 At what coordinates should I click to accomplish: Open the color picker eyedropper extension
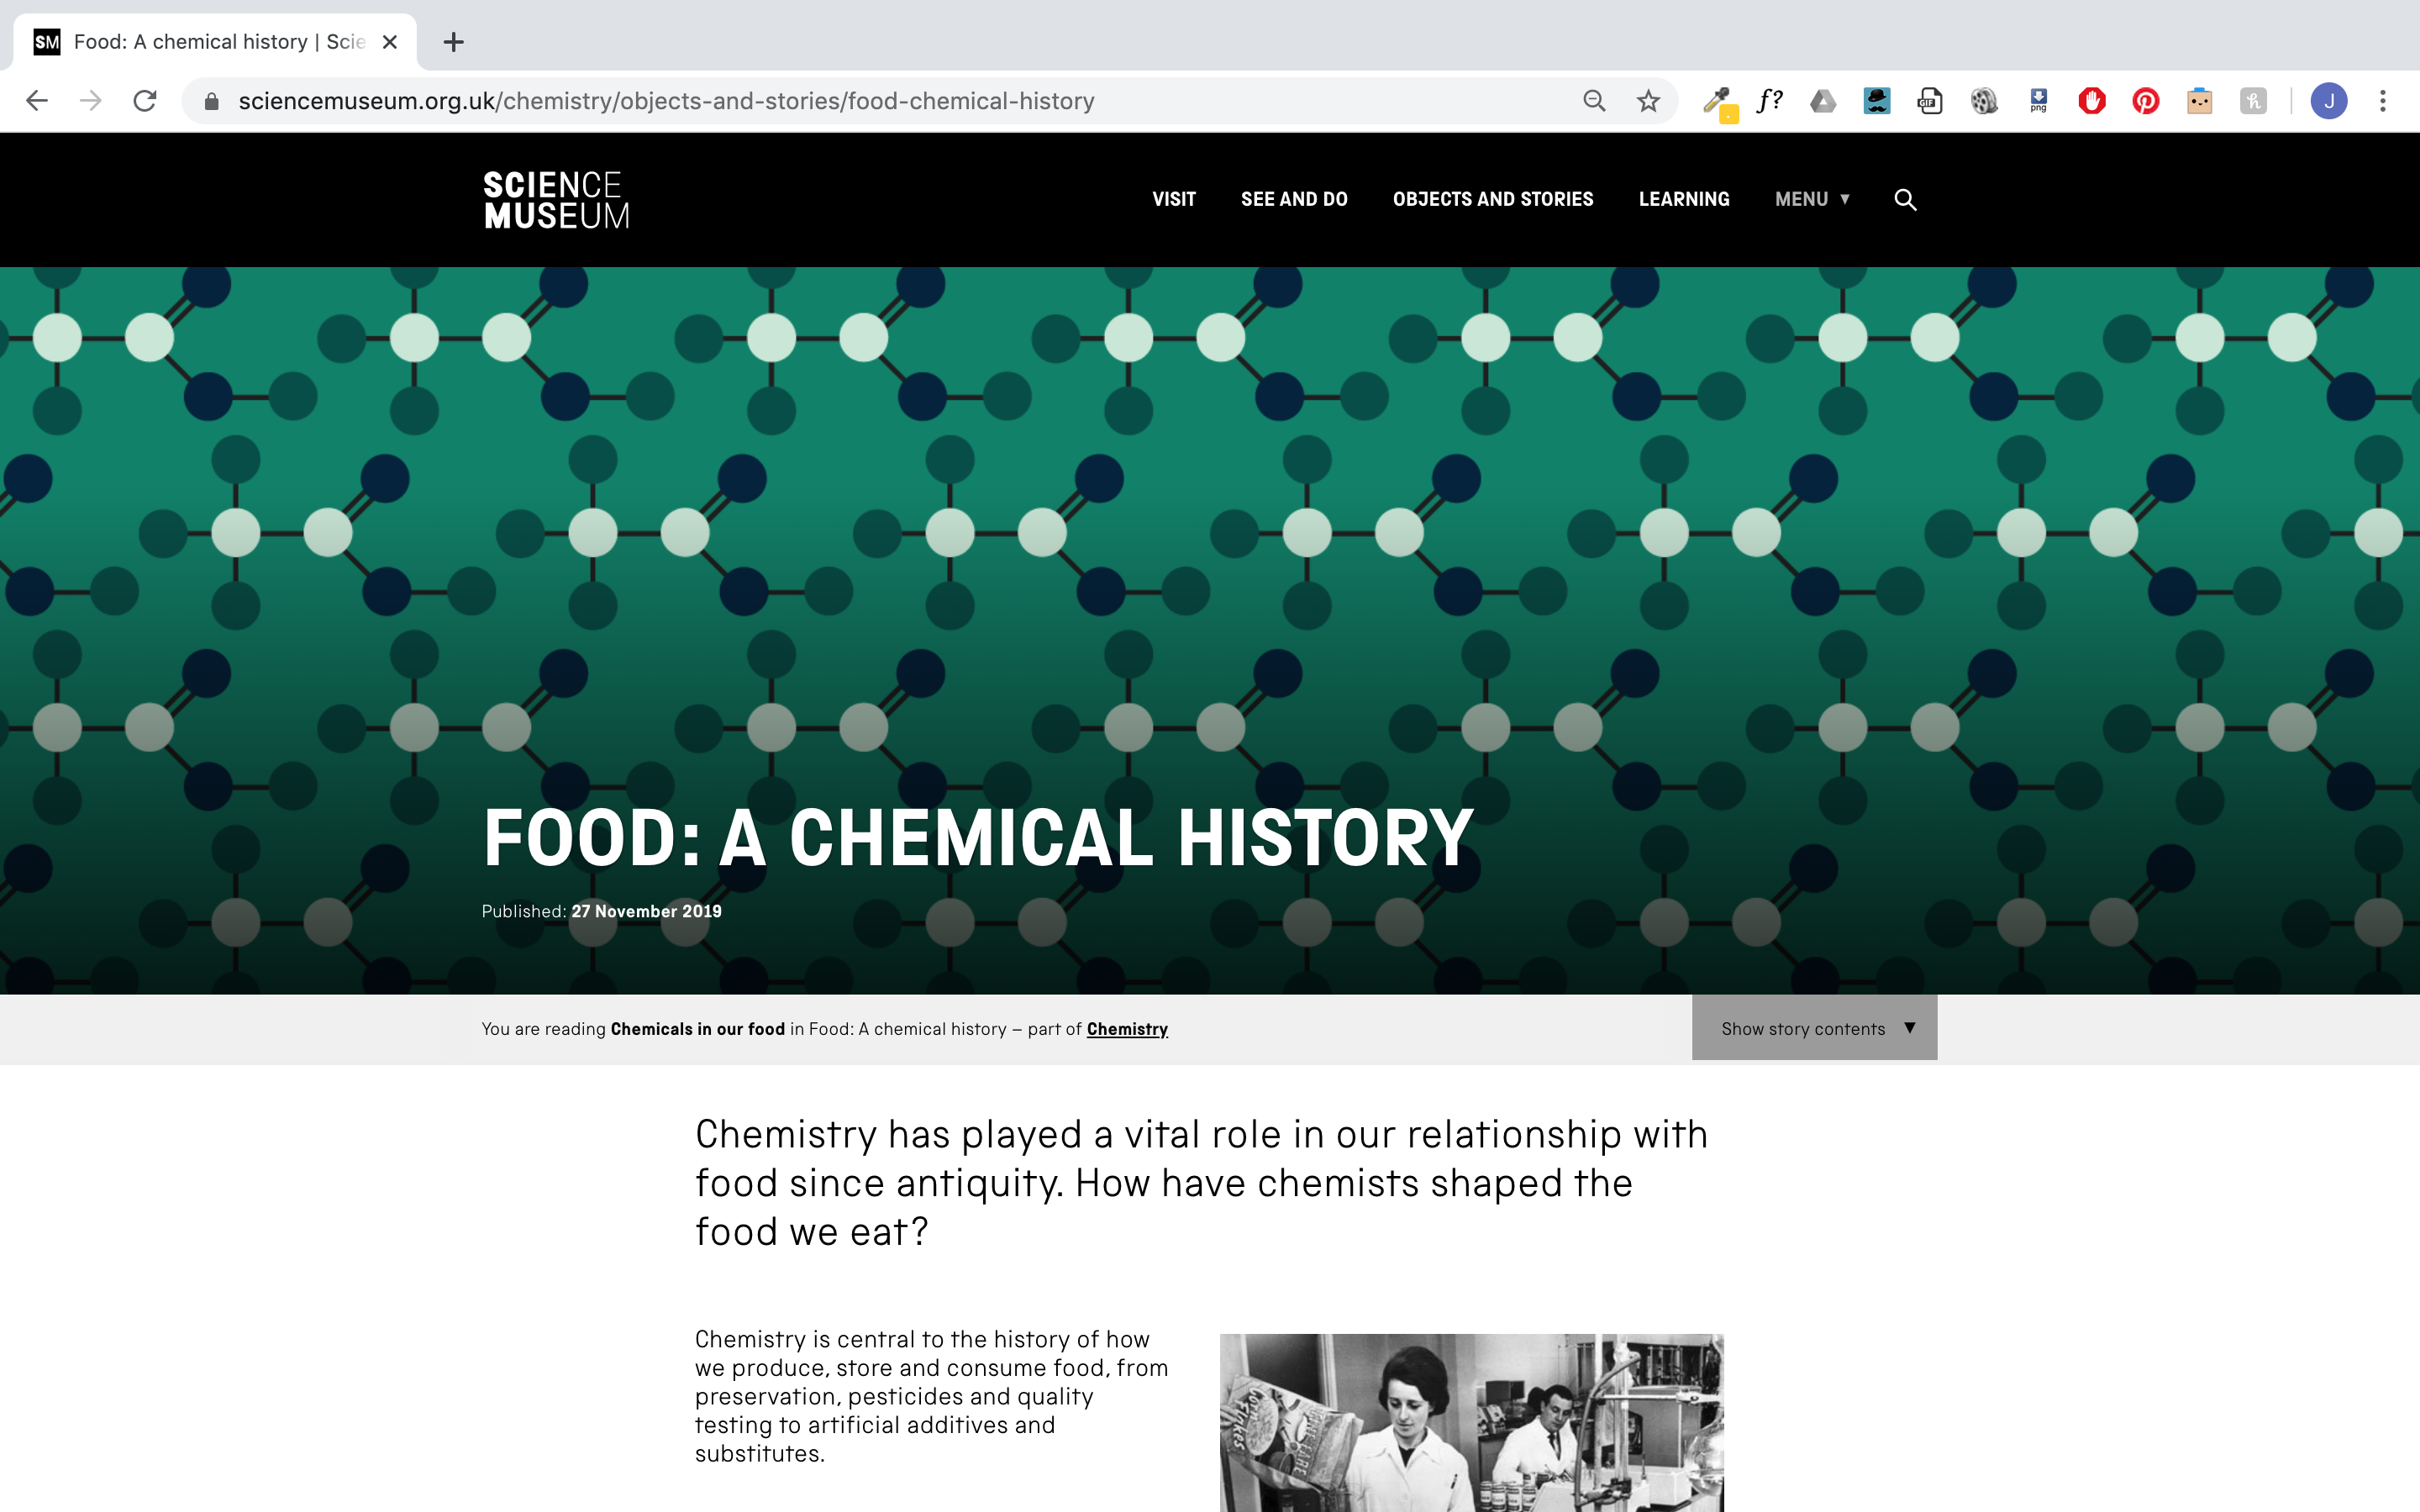pos(1719,102)
